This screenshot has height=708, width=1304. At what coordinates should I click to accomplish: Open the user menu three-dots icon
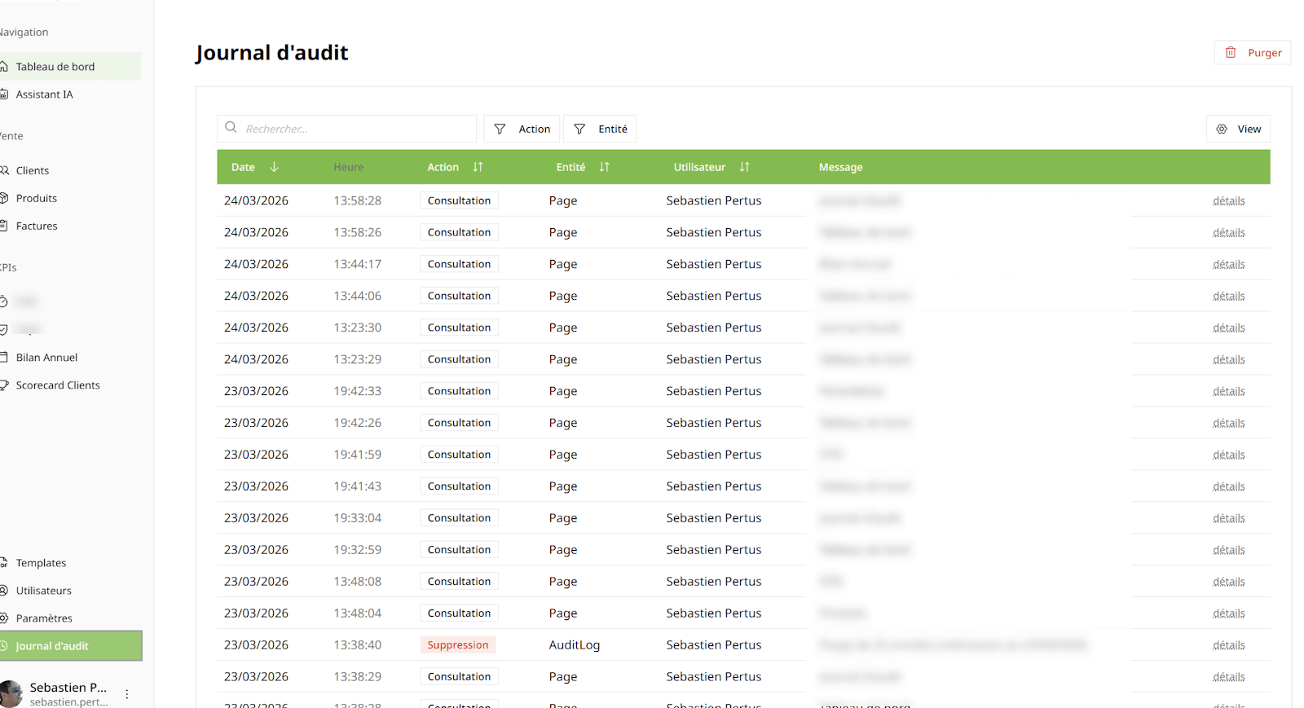point(127,694)
